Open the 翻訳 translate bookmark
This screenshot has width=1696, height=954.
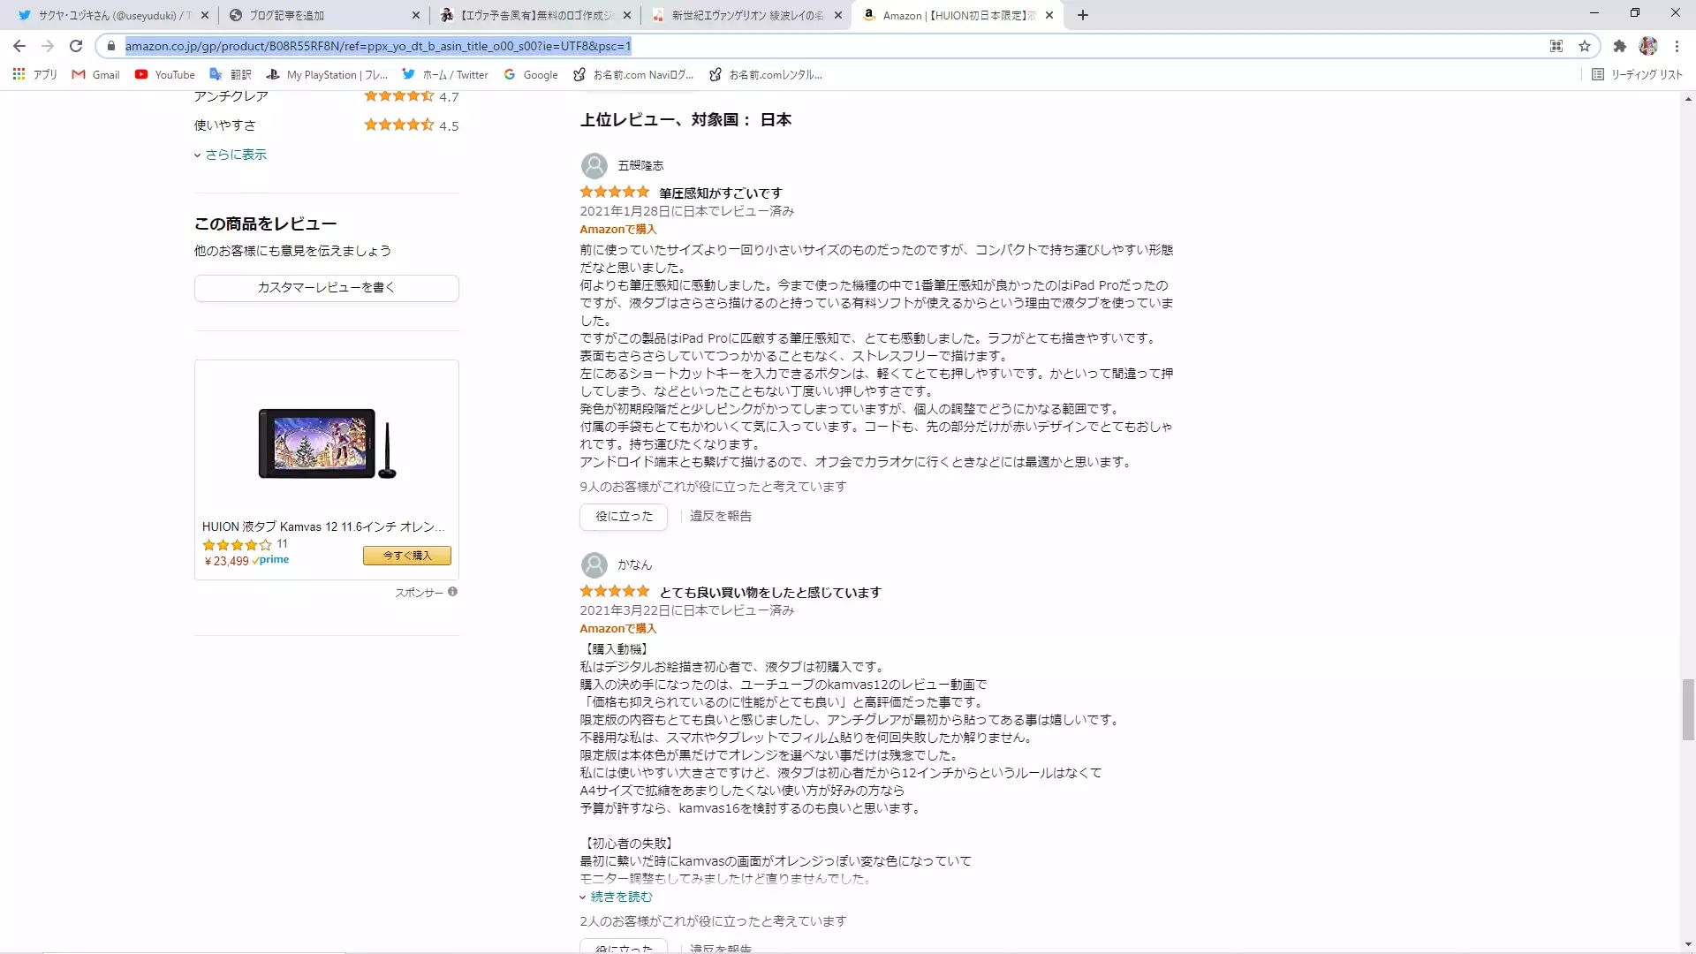[x=231, y=75]
